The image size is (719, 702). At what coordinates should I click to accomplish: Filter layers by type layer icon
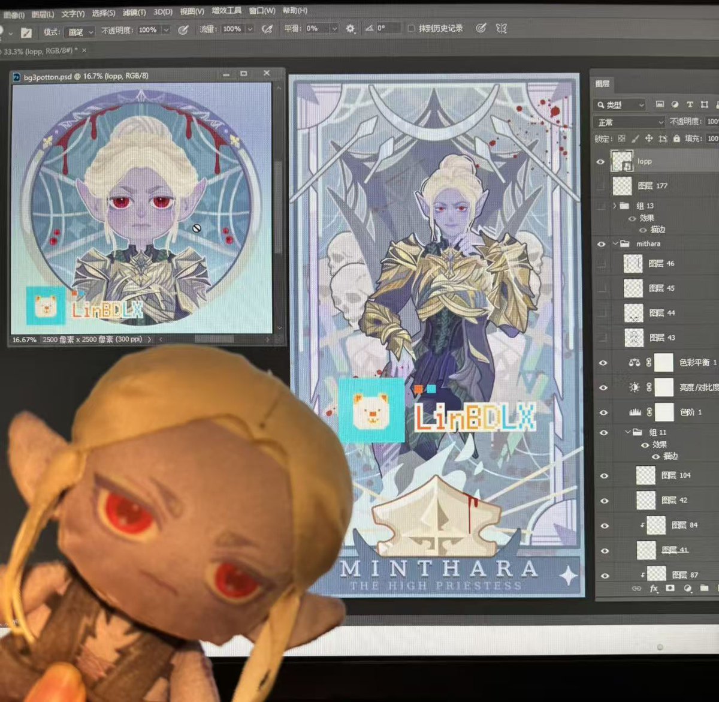click(x=690, y=104)
